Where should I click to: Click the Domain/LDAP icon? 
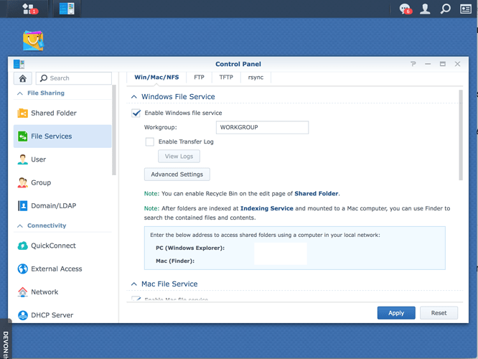(x=22, y=206)
